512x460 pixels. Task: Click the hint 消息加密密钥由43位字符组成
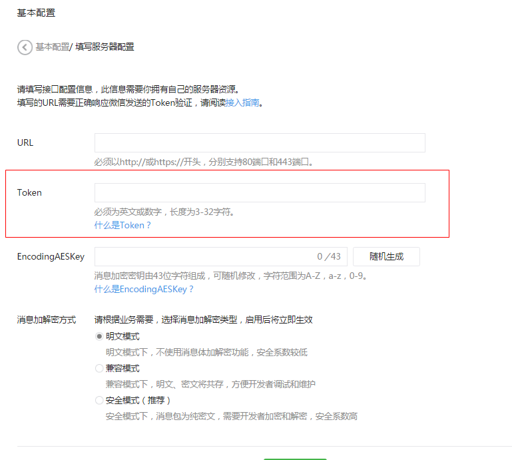click(x=150, y=276)
